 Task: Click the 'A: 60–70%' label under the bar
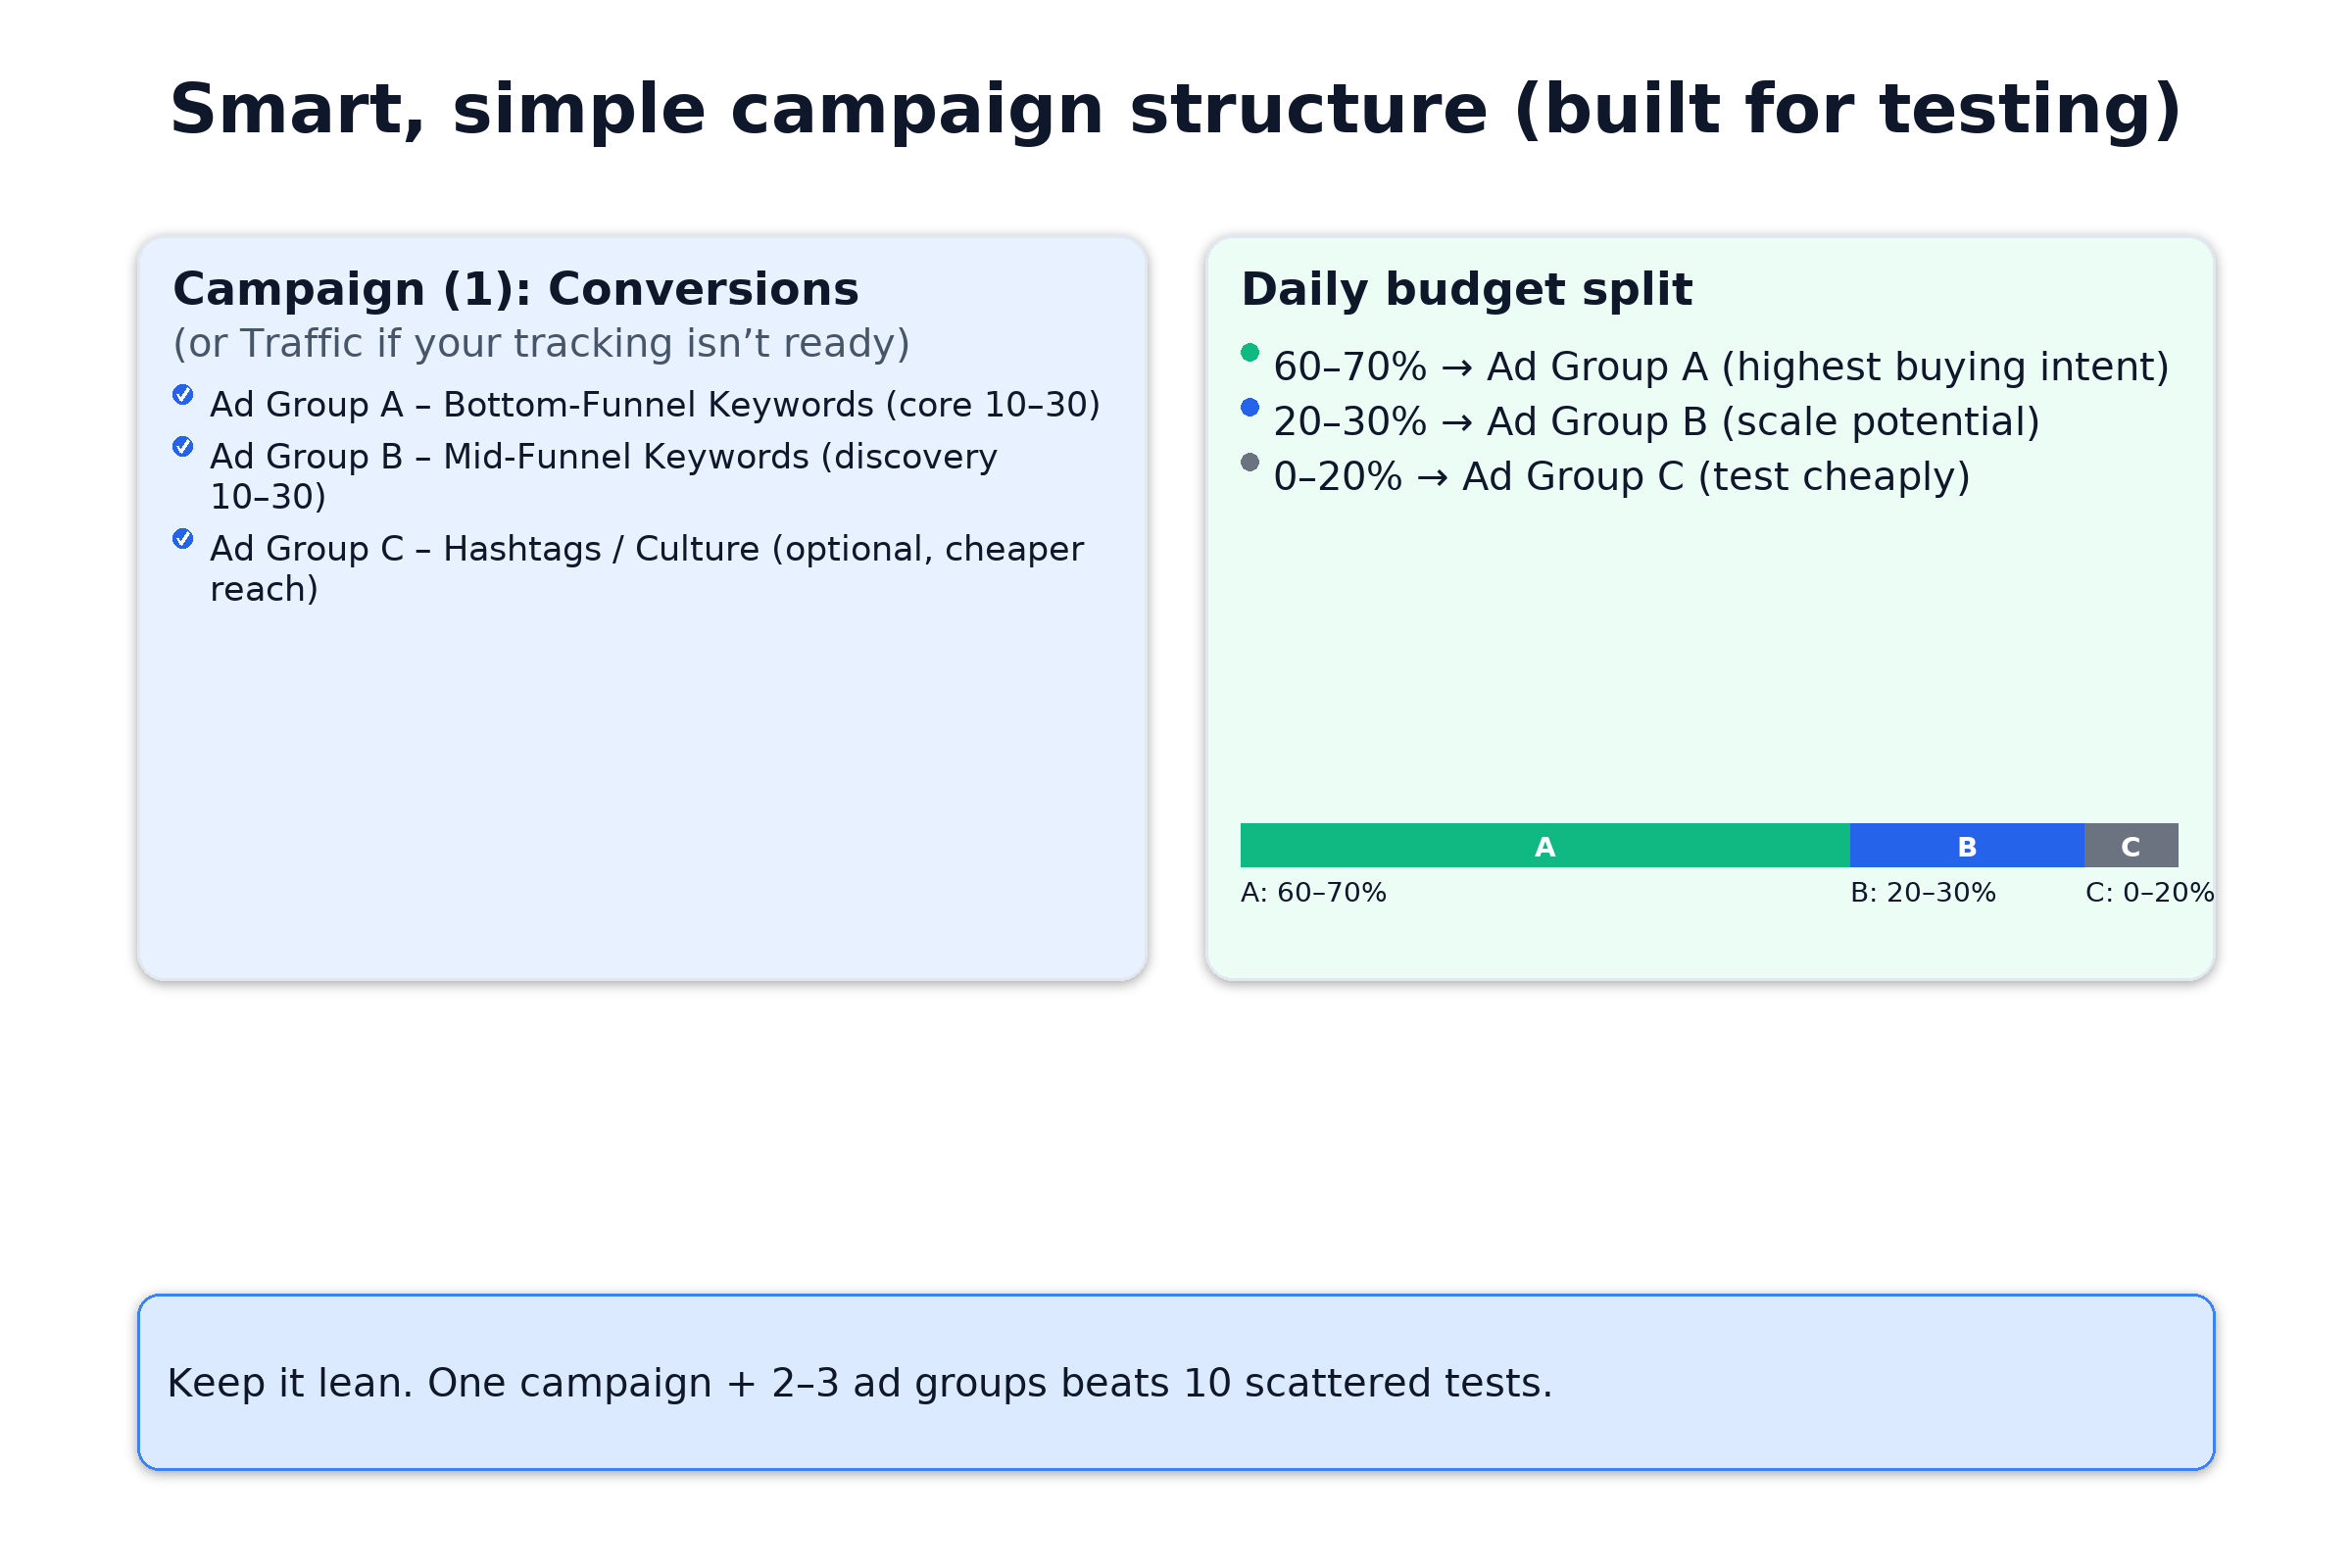[x=1313, y=893]
